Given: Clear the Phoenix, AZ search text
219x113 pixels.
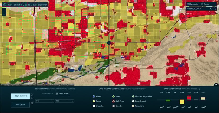Looking at the screenshot, I should click(211, 9).
